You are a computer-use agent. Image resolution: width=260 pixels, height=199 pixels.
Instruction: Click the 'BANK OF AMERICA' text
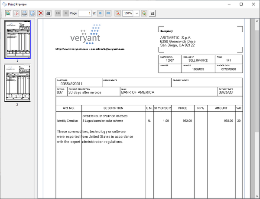138,93
